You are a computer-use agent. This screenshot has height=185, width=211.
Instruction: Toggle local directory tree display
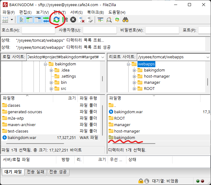(x=29, y=20)
